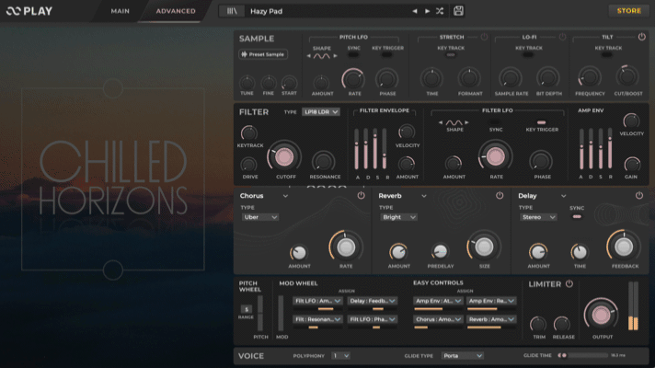The height and width of the screenshot is (368, 655).
Task: Click the filter Cutoff knob
Action: tap(284, 157)
